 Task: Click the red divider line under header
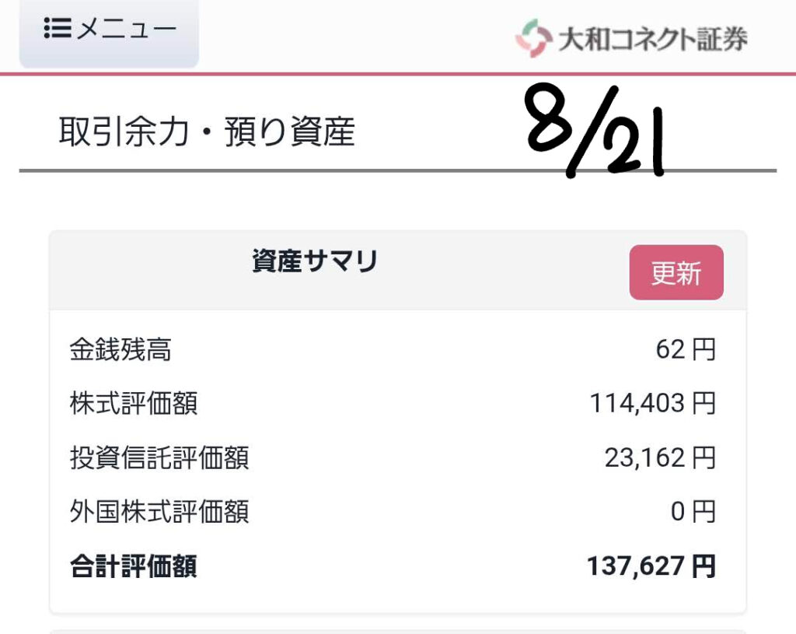pyautogui.click(x=398, y=74)
